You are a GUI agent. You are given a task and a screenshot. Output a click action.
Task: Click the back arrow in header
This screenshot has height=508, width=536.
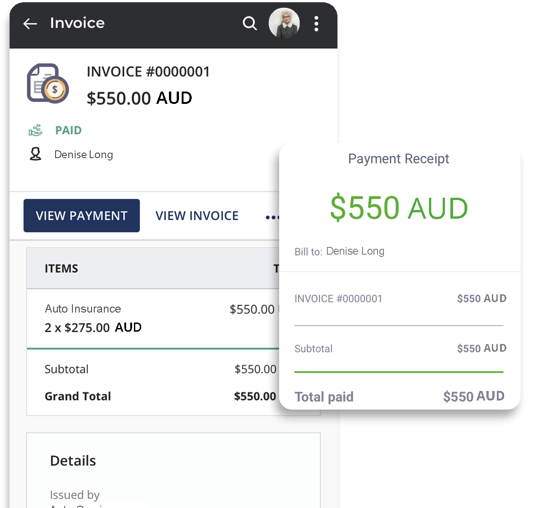[30, 24]
